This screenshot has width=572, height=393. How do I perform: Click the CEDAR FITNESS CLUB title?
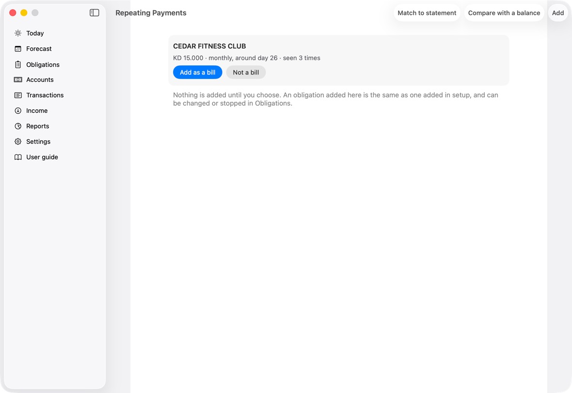(209, 46)
